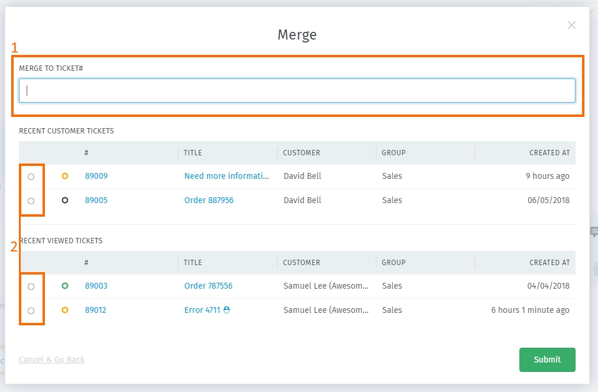Screen dimensions: 598x392
Task: Select radio button for ticket 89012
Action: pos(31,311)
